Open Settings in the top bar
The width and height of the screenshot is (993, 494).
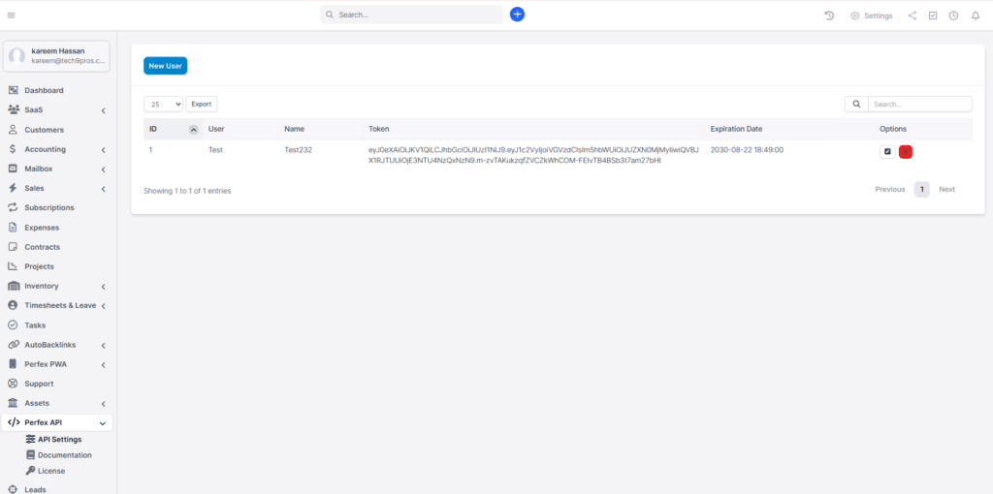point(871,15)
